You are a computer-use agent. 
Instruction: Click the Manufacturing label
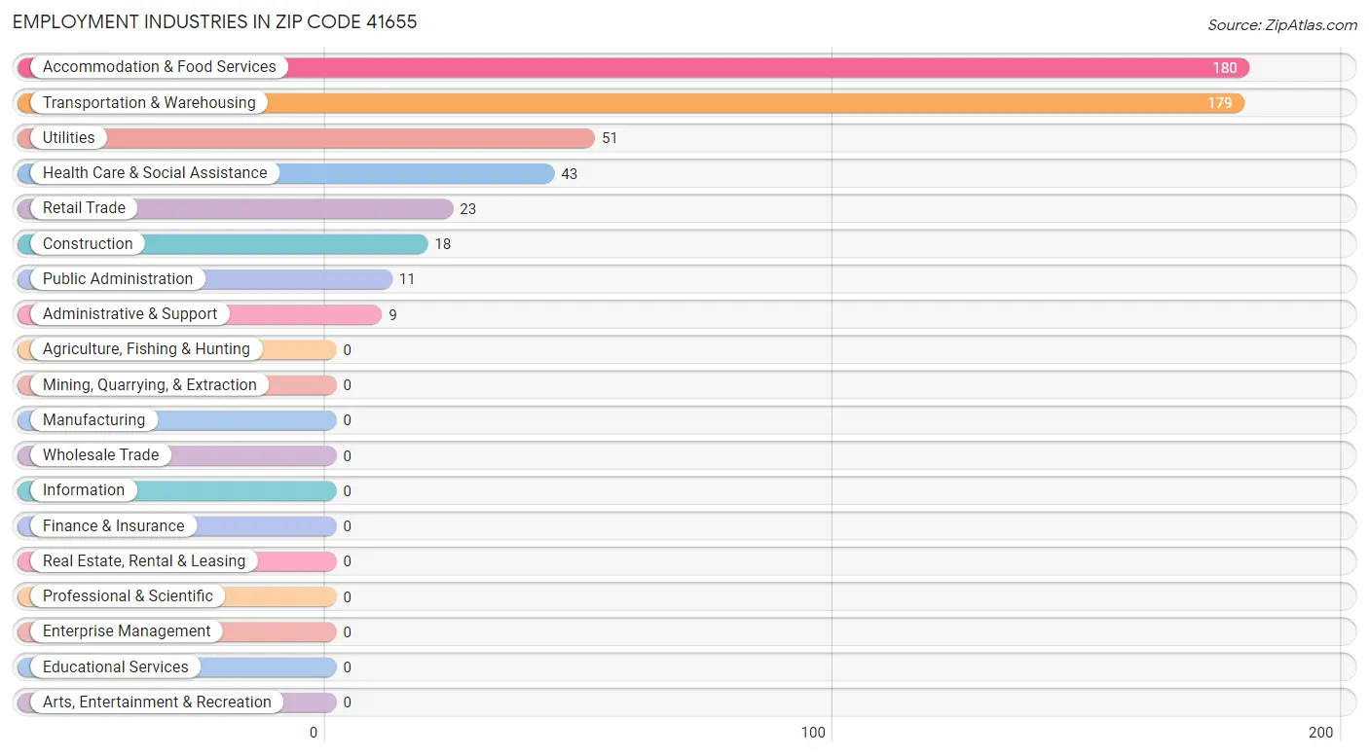(93, 419)
